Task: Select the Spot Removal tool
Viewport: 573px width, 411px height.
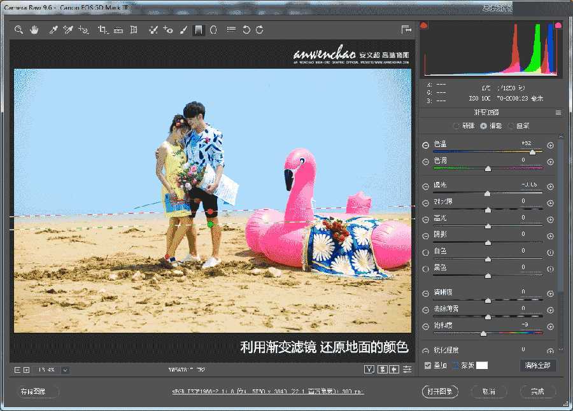Action: point(153,29)
